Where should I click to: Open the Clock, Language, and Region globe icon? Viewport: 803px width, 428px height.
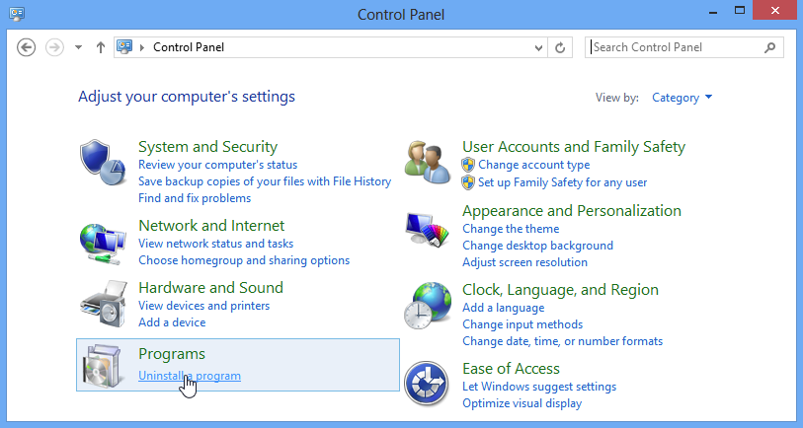428,306
